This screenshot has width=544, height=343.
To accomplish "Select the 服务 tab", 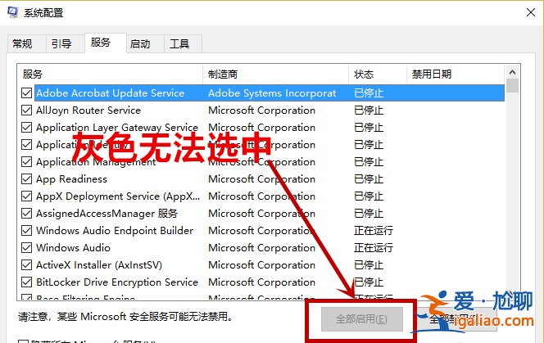I will pos(105,43).
